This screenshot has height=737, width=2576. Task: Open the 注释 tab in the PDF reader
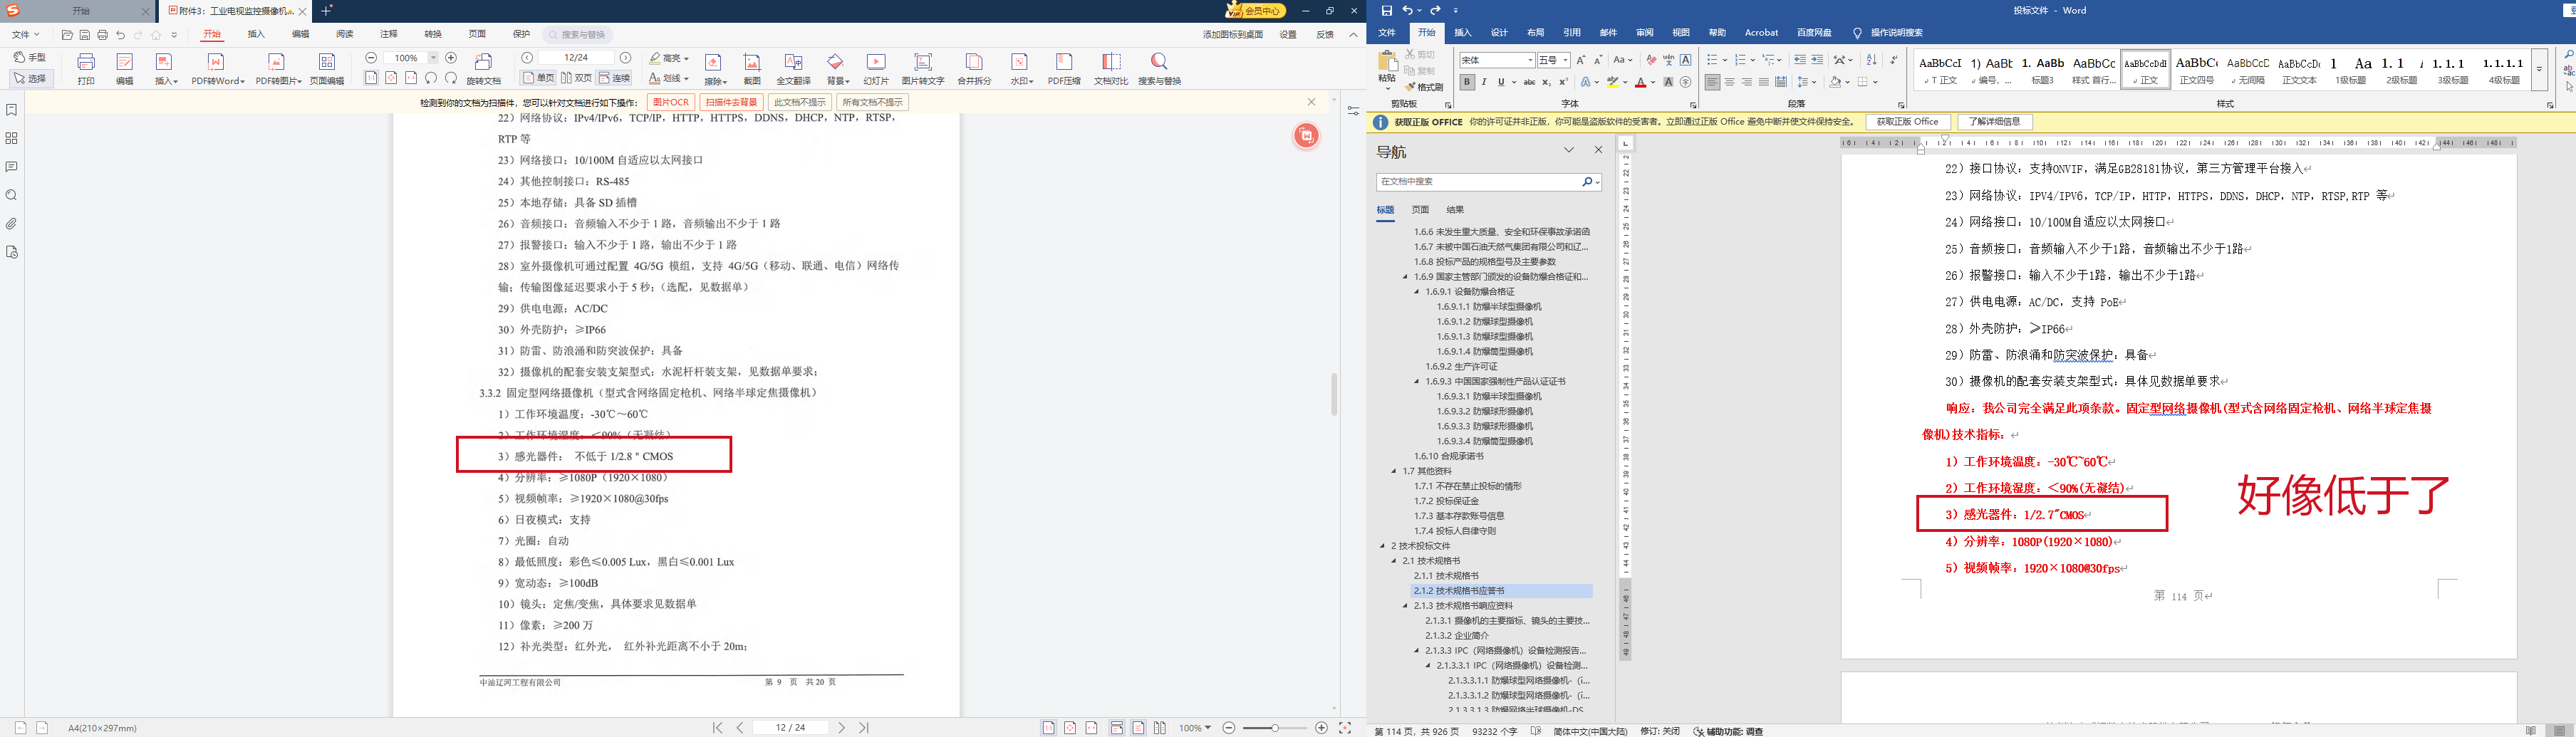[389, 34]
